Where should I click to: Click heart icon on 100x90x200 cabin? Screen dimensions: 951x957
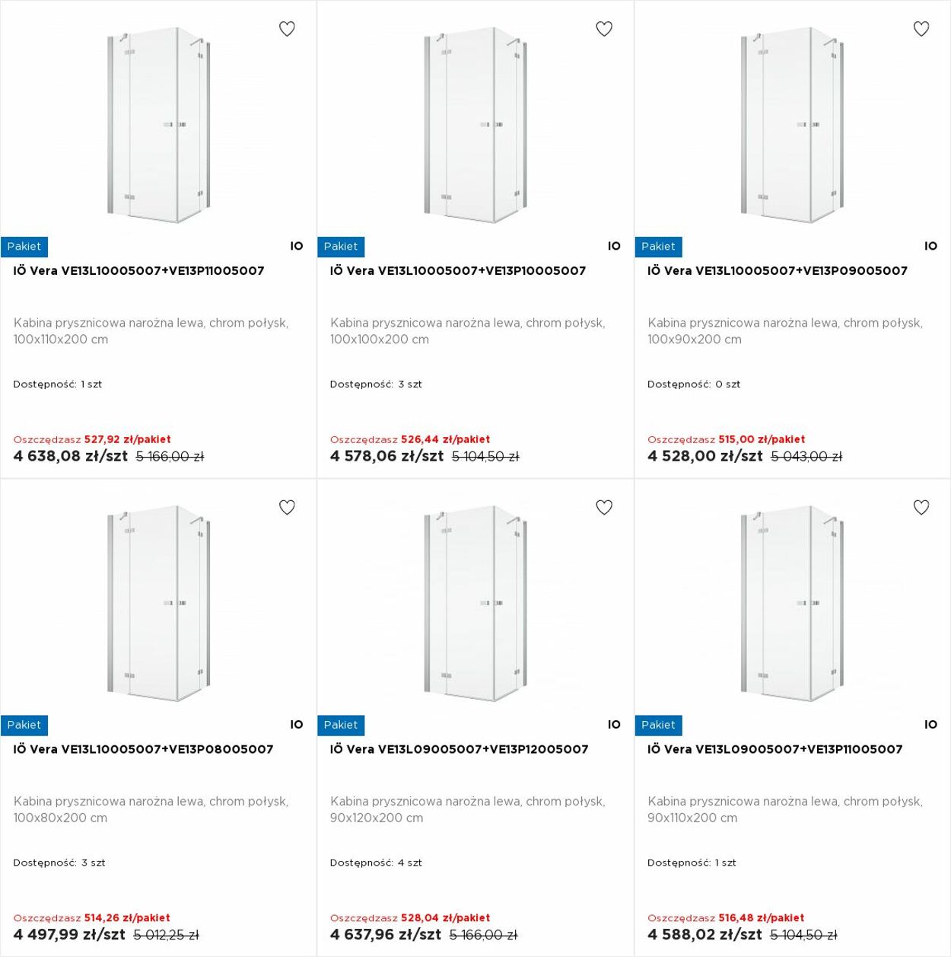921,29
